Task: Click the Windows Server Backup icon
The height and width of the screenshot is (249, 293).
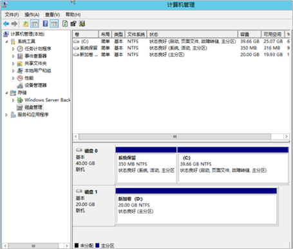Action: coord(20,100)
